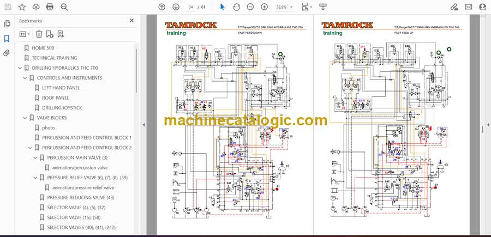Image resolution: width=491 pixels, height=237 pixels.
Task: Select CONTROLS AND INSTRUMENTS bookmark
Action: tap(69, 78)
